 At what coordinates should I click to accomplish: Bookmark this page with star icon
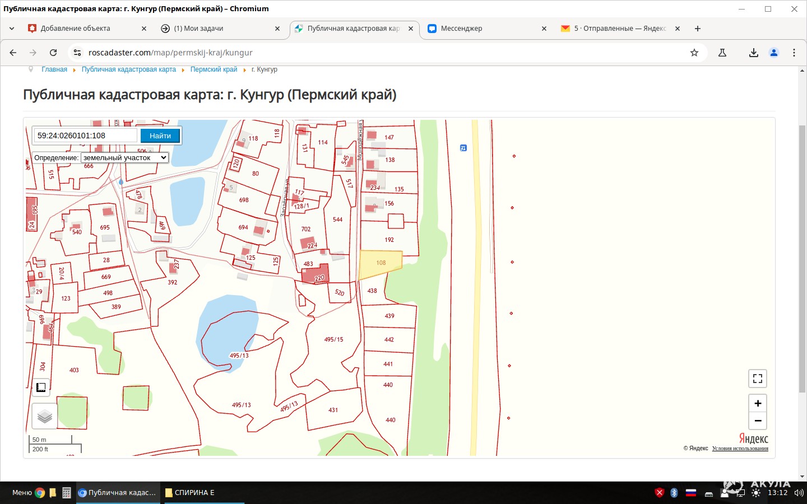pyautogui.click(x=694, y=53)
